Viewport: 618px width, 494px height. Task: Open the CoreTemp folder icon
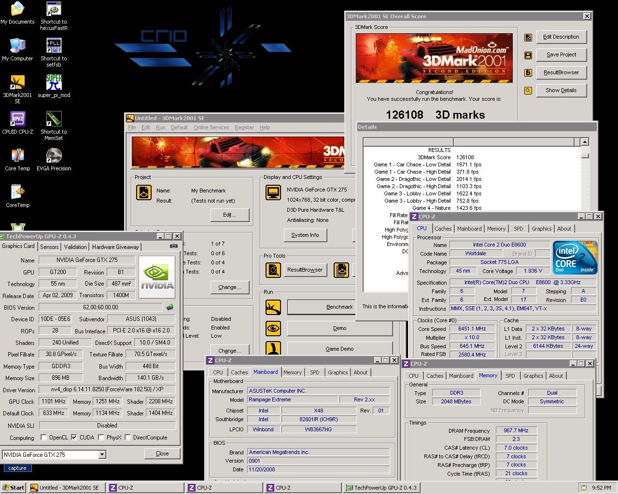(x=17, y=192)
